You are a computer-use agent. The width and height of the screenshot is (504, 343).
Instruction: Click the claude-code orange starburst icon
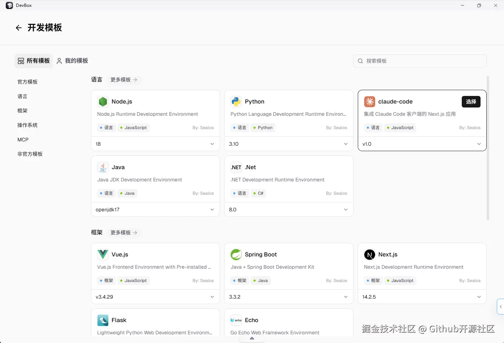coord(370,102)
